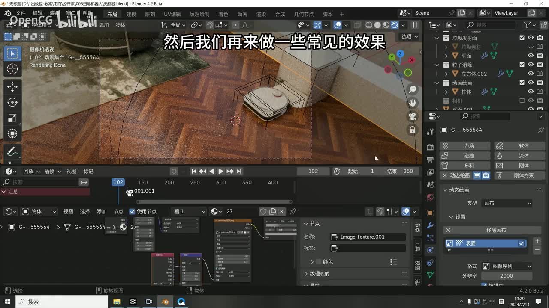The width and height of the screenshot is (549, 308).
Task: Uncheck the 动画绘画 collection checkbox
Action: pos(522,83)
